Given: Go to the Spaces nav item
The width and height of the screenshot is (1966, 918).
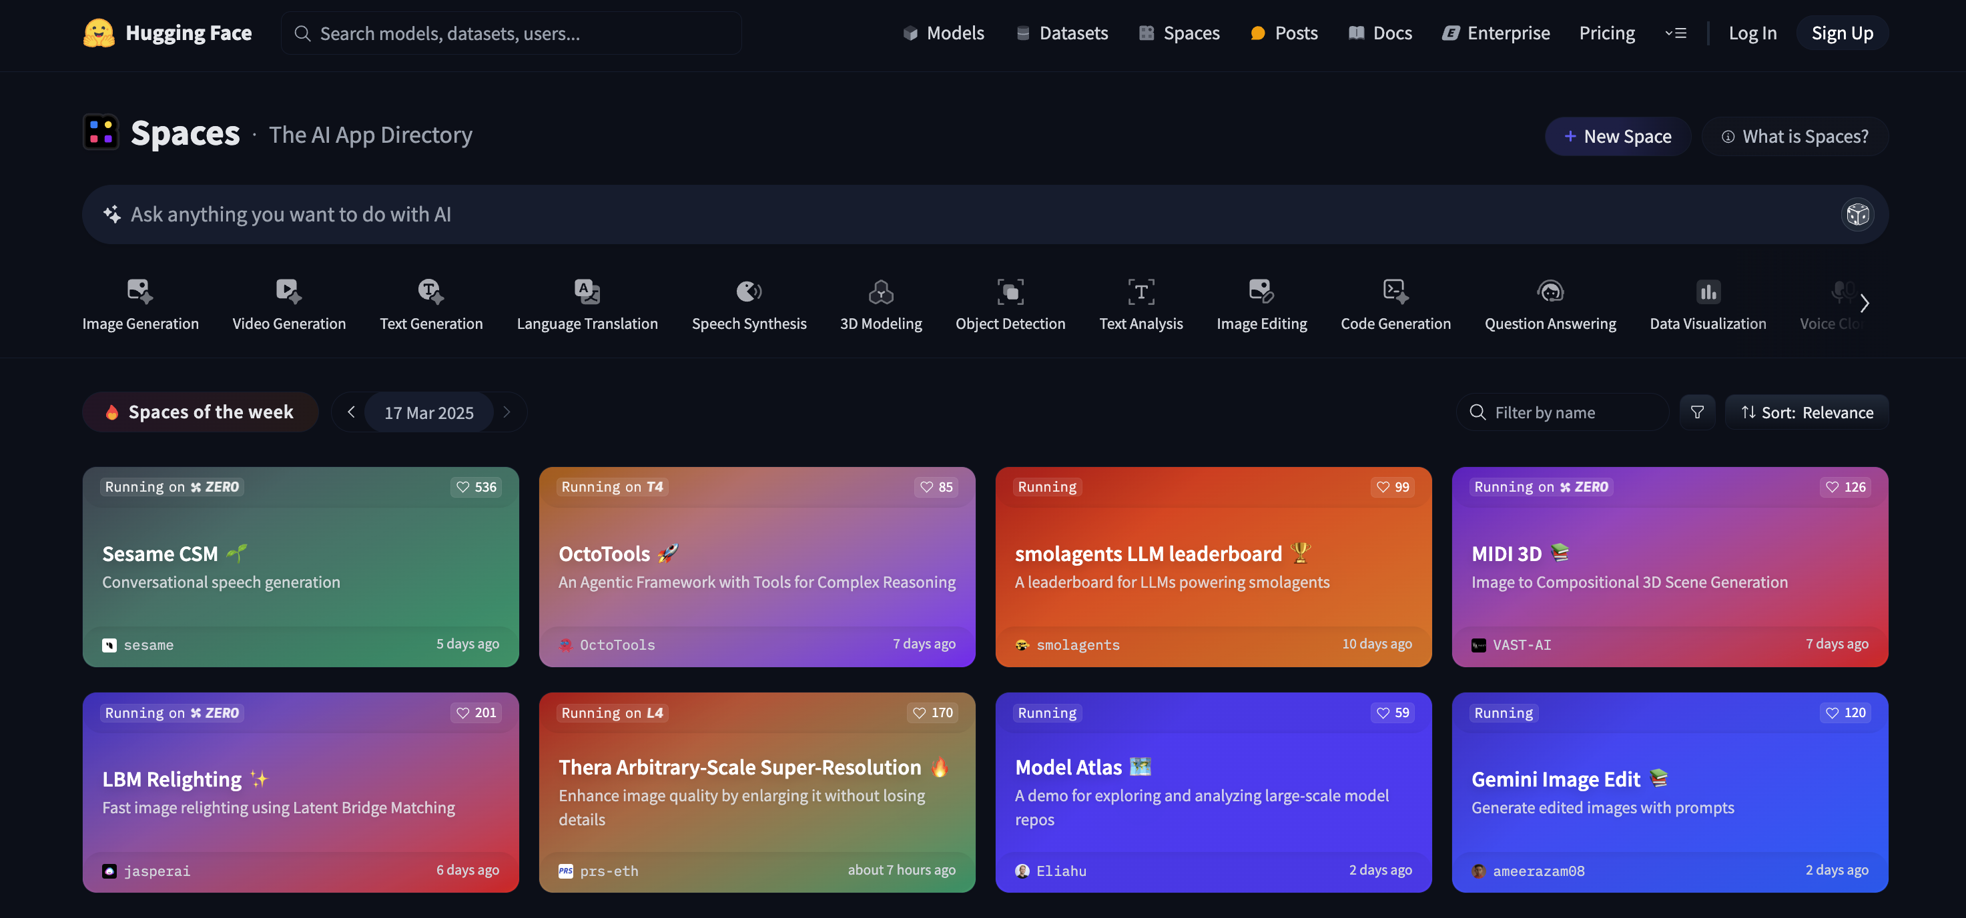Looking at the screenshot, I should 1179,33.
